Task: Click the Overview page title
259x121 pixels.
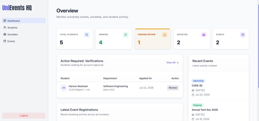Action: click(67, 11)
